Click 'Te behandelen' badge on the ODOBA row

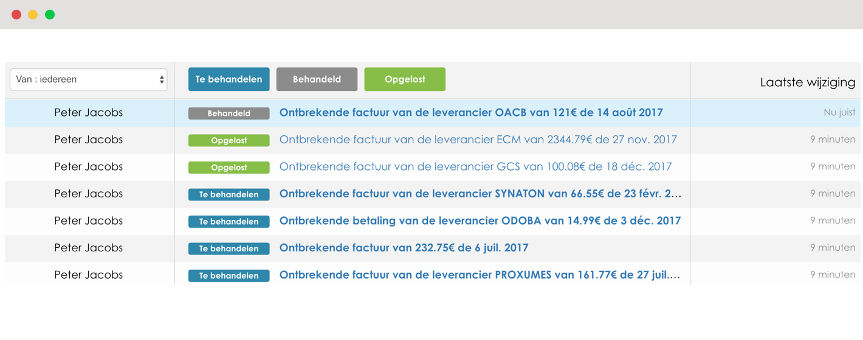pyautogui.click(x=229, y=222)
